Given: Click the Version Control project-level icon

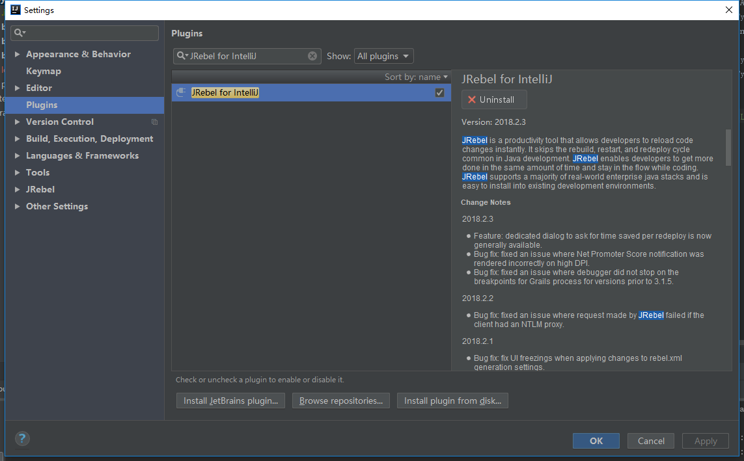Looking at the screenshot, I should pyautogui.click(x=155, y=122).
